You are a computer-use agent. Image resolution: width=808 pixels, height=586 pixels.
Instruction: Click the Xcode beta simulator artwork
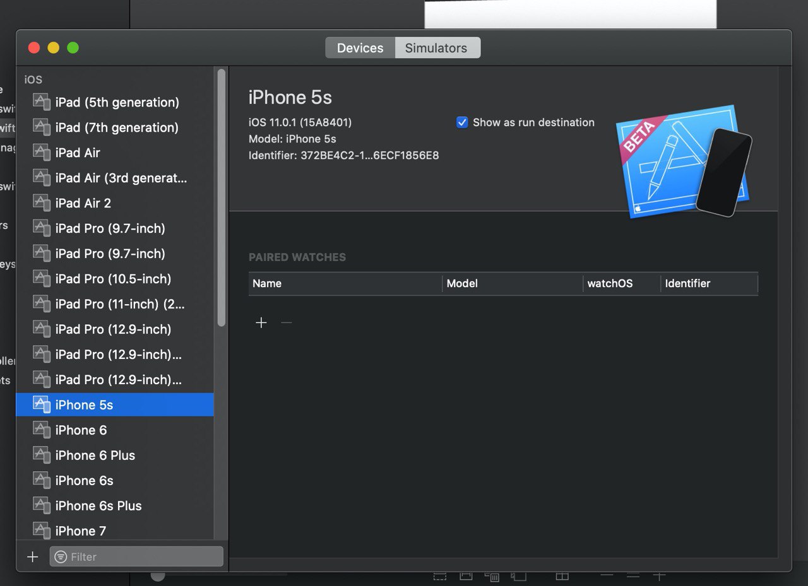(684, 161)
